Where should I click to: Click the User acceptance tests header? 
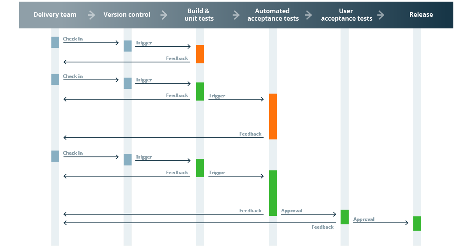346,15
